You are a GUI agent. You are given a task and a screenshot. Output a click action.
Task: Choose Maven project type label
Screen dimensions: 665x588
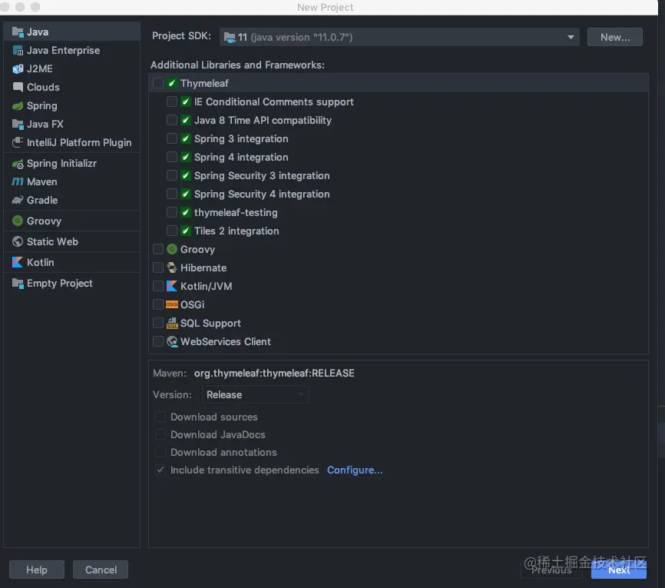42,181
